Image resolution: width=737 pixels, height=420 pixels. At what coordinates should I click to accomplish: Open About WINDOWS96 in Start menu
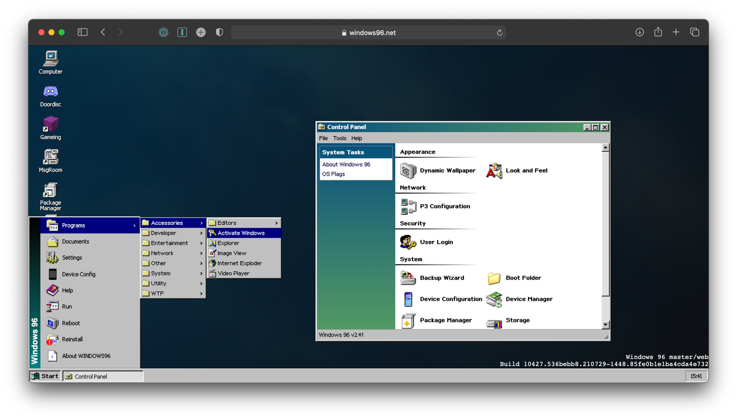click(x=90, y=356)
